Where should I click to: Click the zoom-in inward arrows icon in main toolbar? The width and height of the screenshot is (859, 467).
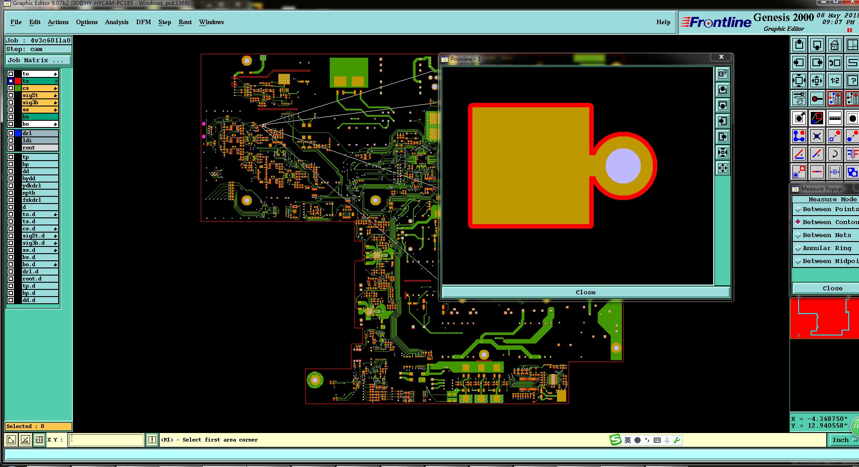pos(799,81)
